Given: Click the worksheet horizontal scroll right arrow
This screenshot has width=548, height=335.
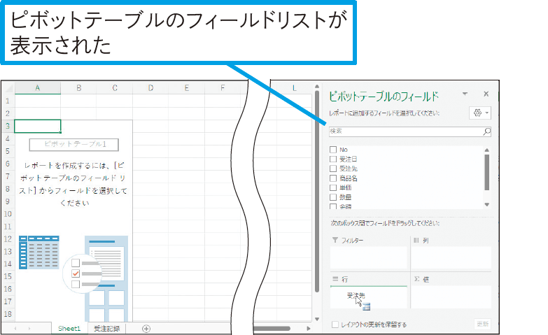Looking at the screenshot, I should (308, 329).
